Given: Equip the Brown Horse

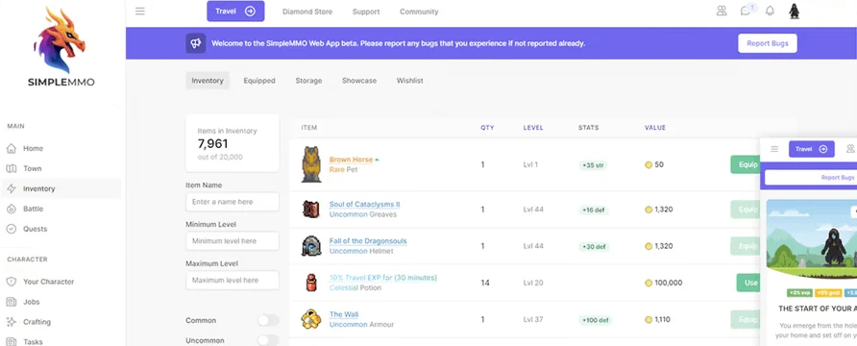Looking at the screenshot, I should [x=745, y=164].
